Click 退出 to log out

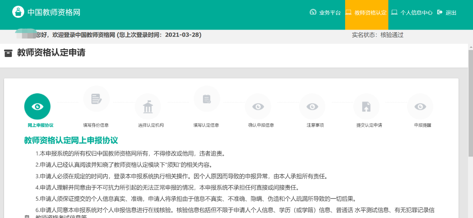click(x=447, y=13)
